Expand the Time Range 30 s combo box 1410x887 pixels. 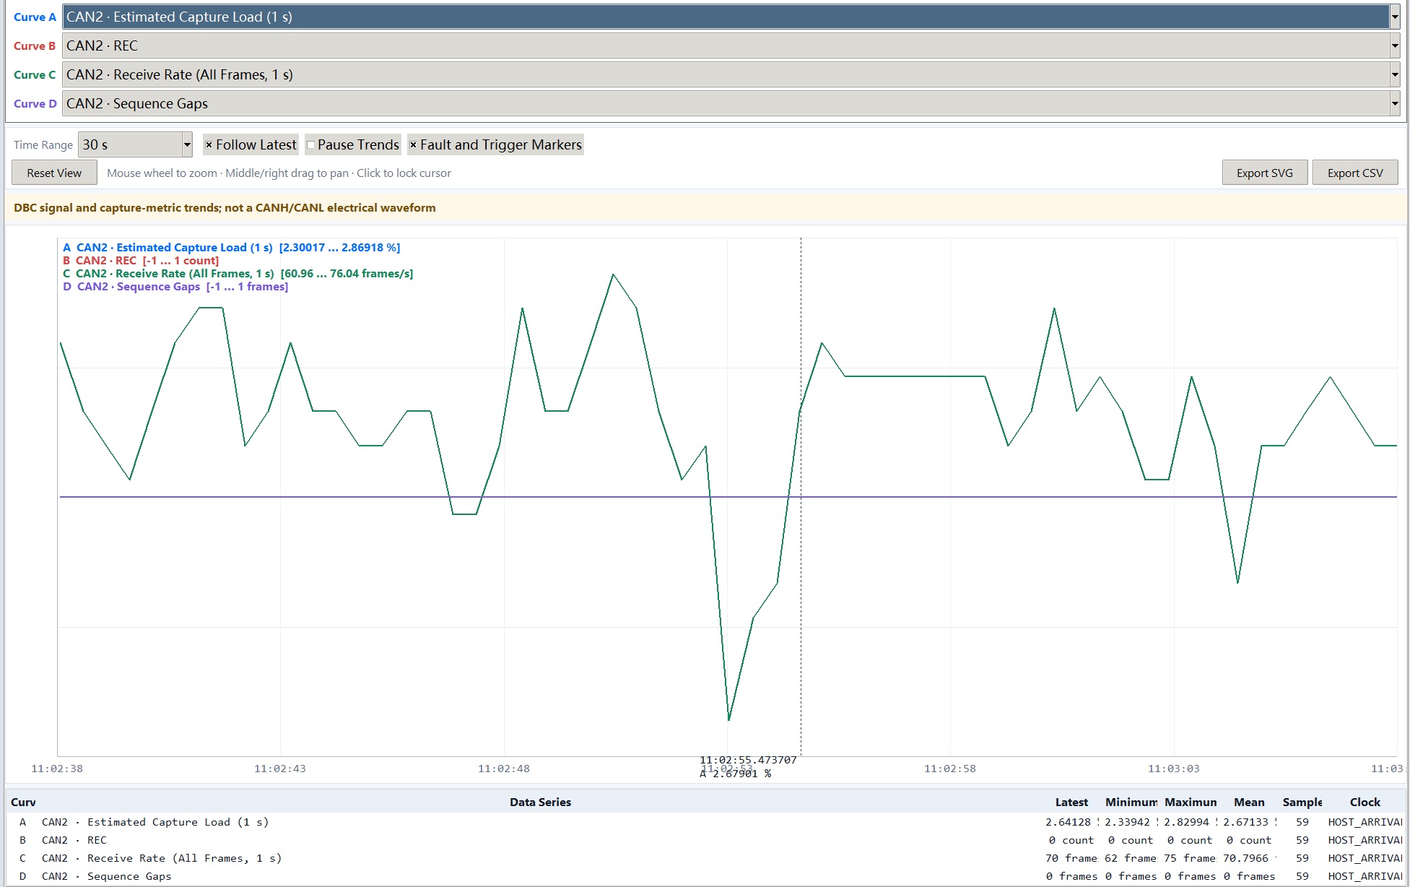pos(135,144)
